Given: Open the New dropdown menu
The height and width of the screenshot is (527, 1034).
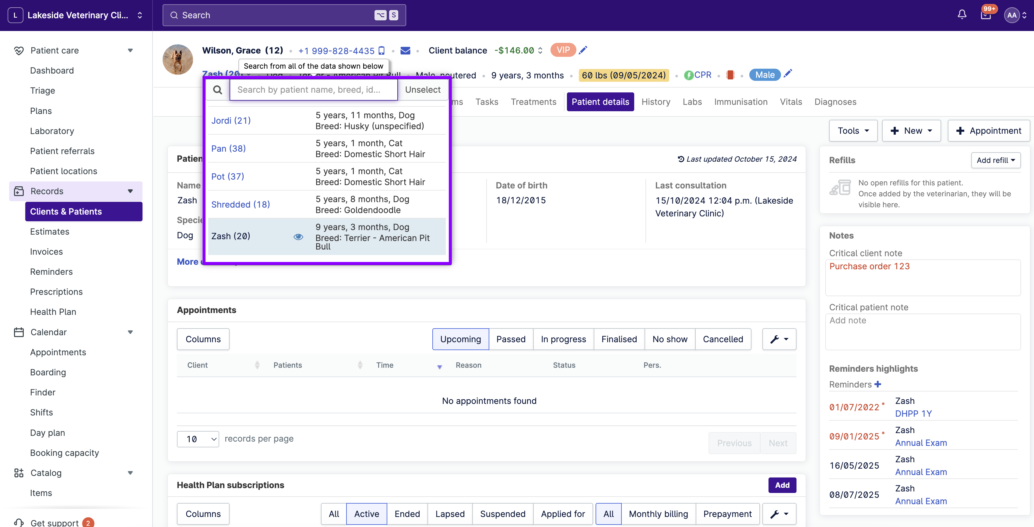Looking at the screenshot, I should coord(911,130).
